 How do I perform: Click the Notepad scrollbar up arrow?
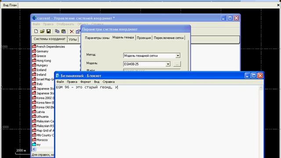tap(261, 88)
